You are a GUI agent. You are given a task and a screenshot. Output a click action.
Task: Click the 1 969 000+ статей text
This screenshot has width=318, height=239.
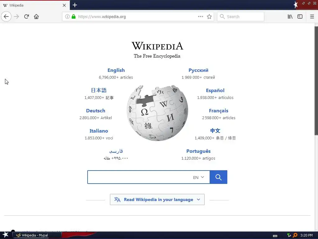[x=198, y=77]
